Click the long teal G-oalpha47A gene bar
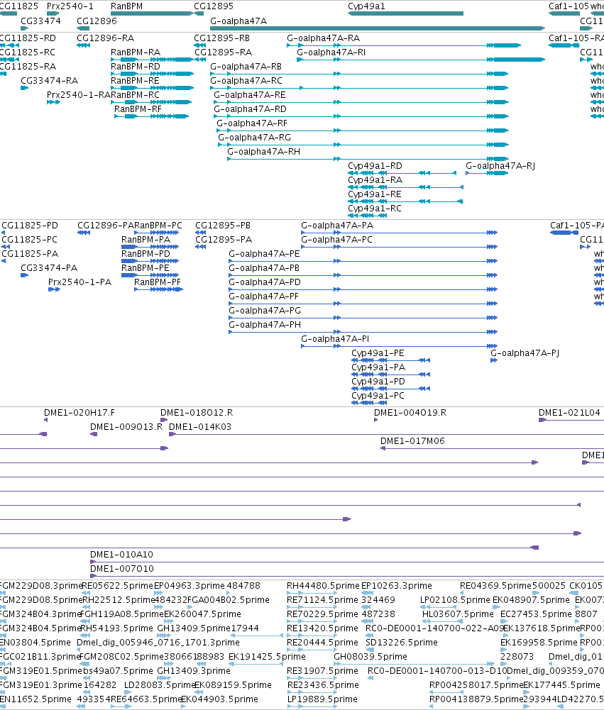 378,28
